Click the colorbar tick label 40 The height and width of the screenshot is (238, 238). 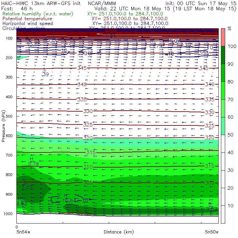point(230,152)
